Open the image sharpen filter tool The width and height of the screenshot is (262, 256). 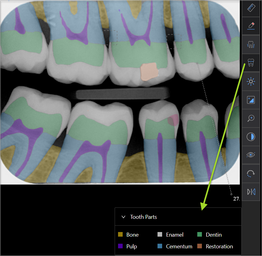[x=251, y=100]
